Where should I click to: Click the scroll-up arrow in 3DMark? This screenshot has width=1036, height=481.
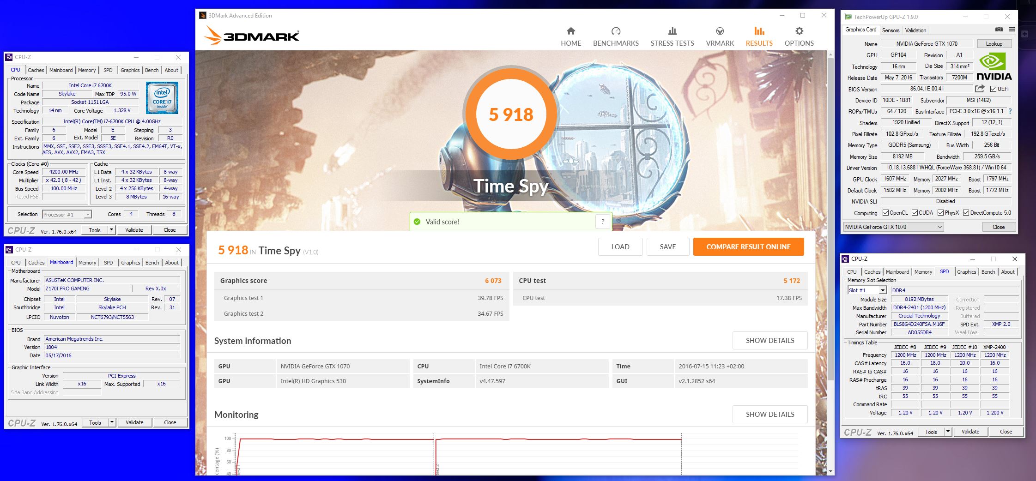[x=830, y=54]
